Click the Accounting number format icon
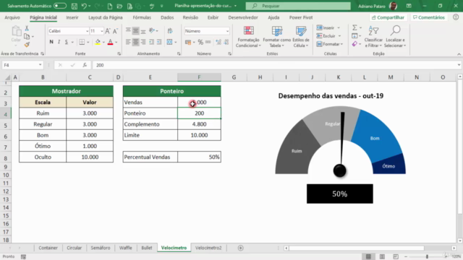This screenshot has width=463, height=260. point(188,42)
